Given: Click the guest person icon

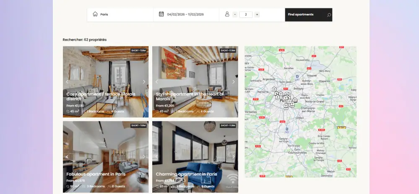Looking at the screenshot, I should click(227, 14).
